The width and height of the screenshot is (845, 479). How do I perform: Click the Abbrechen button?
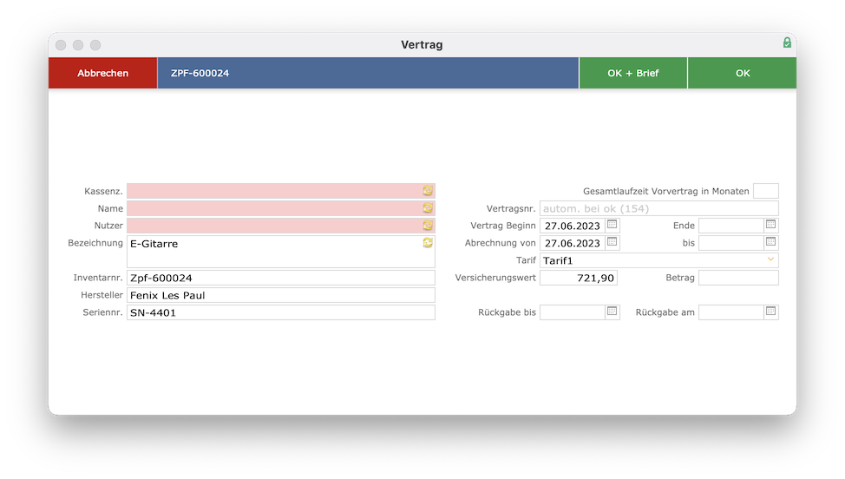pos(103,73)
